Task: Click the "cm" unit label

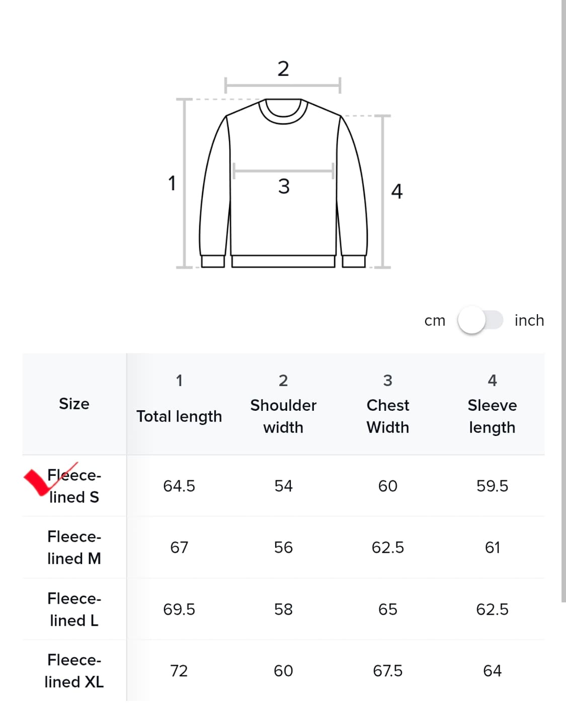Action: (x=435, y=321)
